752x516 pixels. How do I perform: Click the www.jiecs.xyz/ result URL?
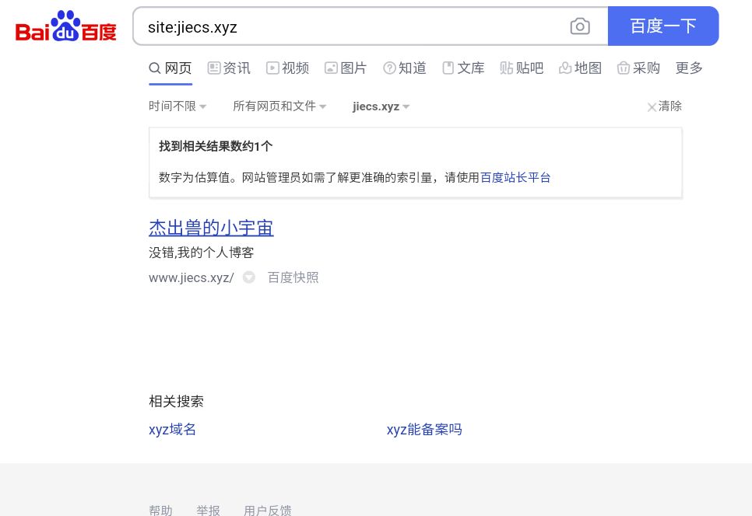tap(192, 277)
